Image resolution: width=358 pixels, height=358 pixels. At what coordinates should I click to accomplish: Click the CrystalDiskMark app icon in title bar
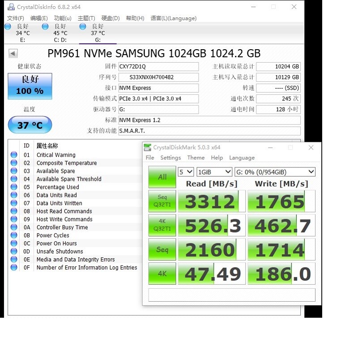click(x=148, y=148)
